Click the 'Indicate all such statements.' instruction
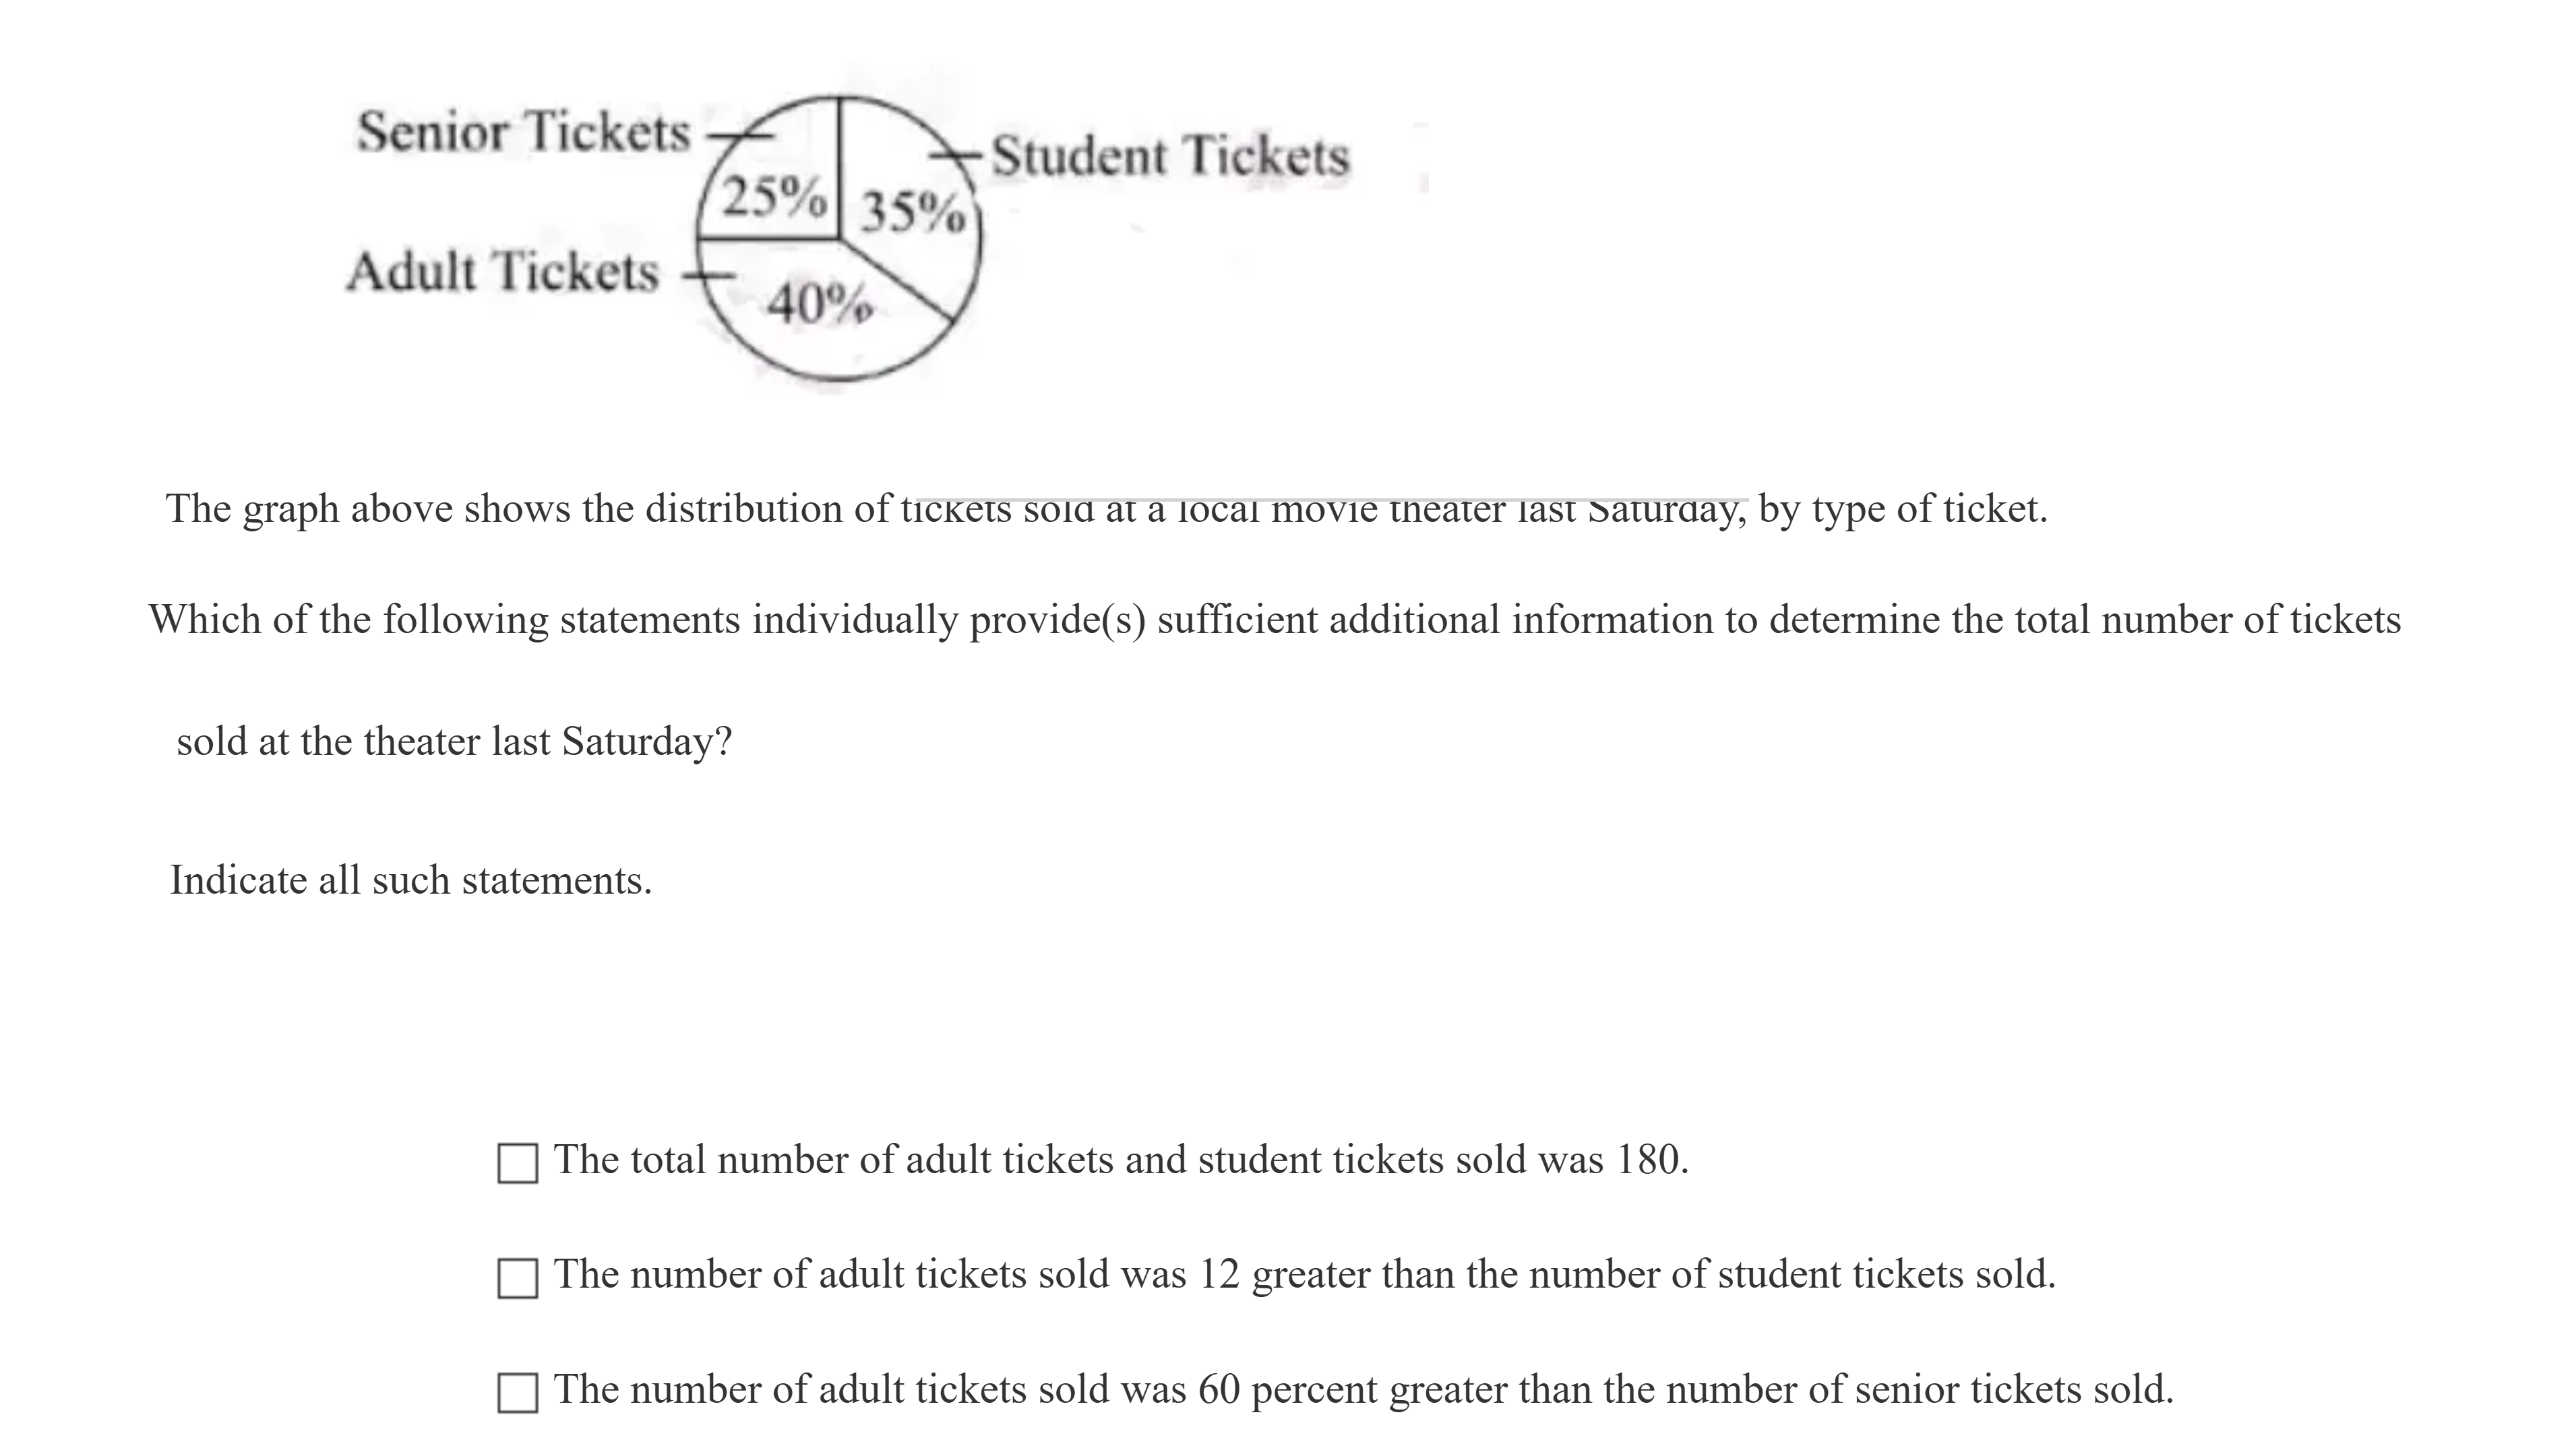 tap(410, 881)
